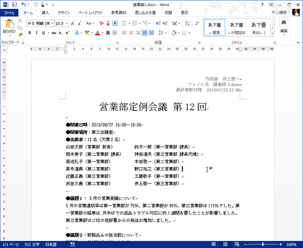
Task: Click the Copy icon
Action: click(x=20, y=28)
